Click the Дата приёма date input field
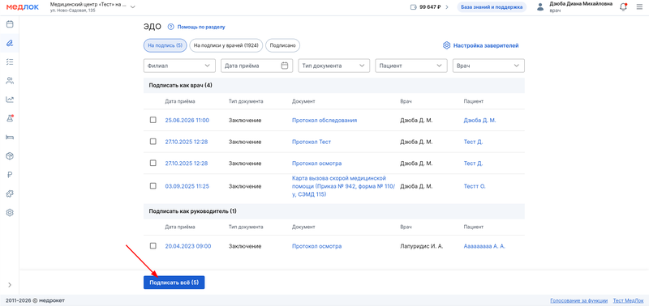The image size is (649, 306). point(256,66)
